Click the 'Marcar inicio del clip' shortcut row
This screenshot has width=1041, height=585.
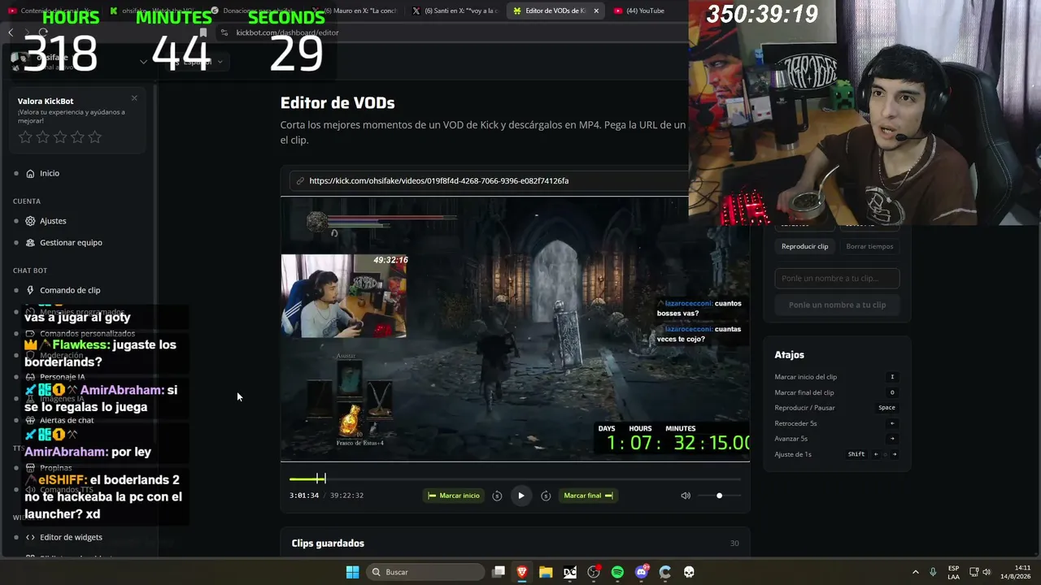[837, 377]
